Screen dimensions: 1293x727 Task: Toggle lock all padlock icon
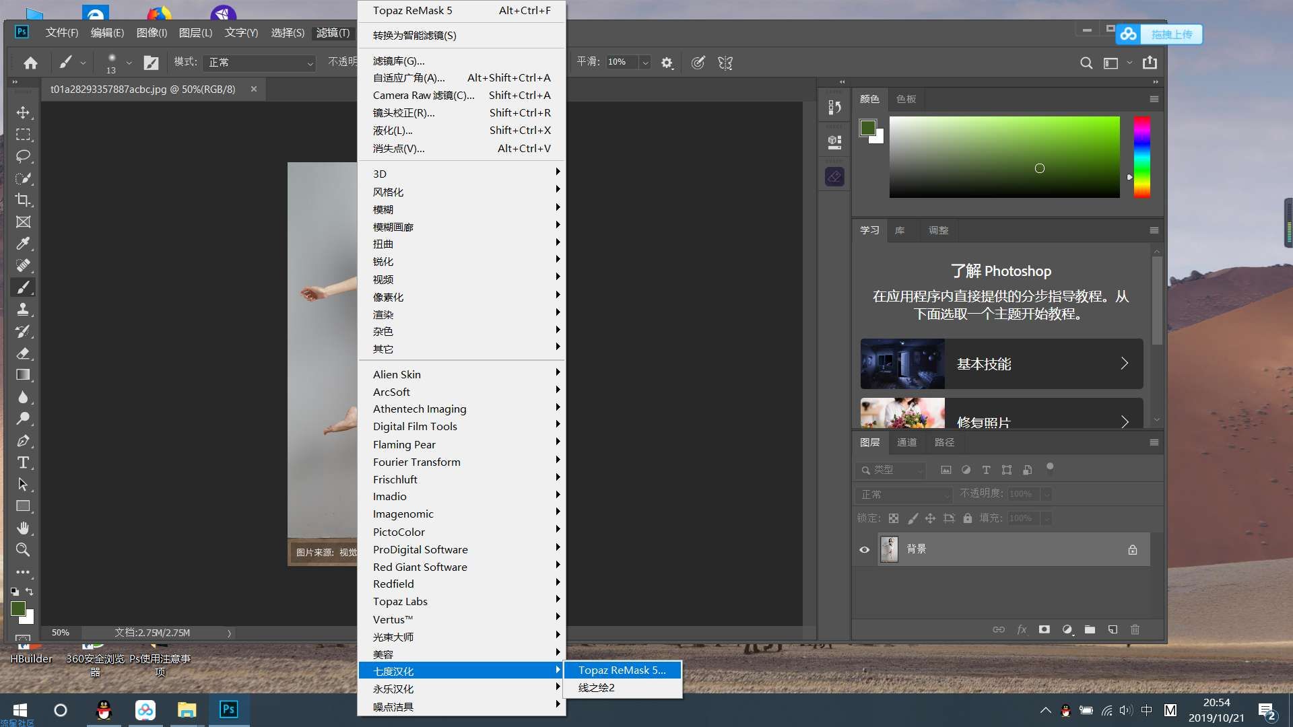(968, 518)
